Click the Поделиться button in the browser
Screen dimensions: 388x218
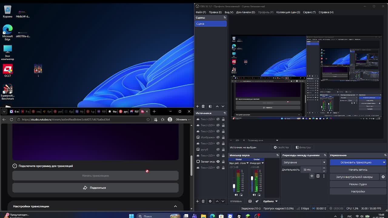click(x=95, y=188)
